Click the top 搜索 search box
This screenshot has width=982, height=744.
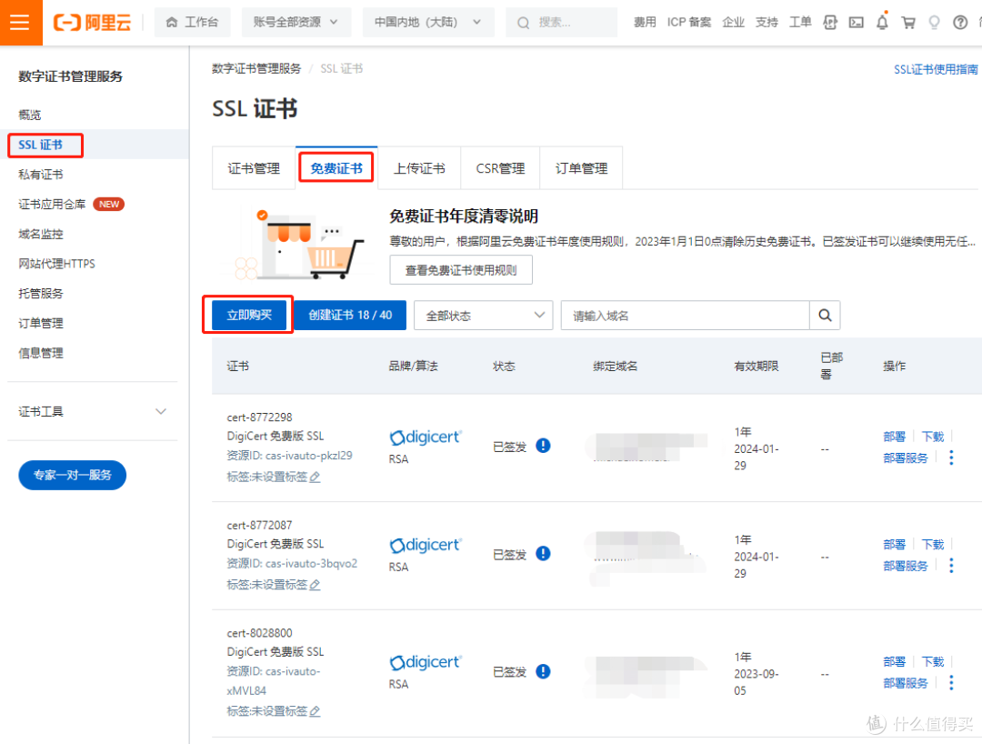(562, 23)
